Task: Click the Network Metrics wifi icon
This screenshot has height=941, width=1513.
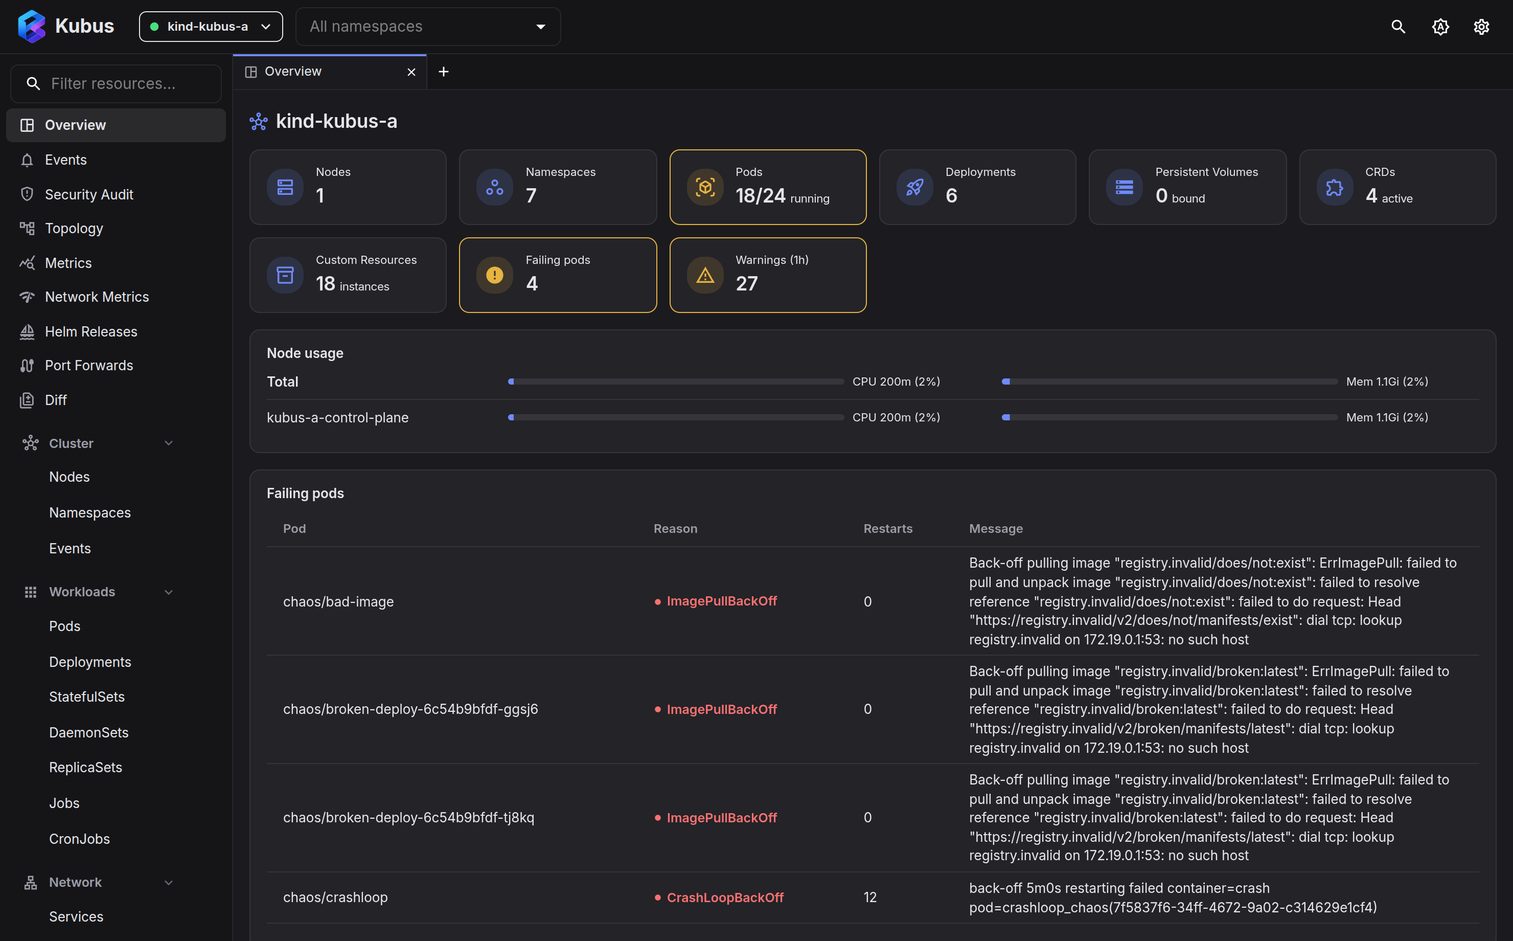Action: point(27,297)
